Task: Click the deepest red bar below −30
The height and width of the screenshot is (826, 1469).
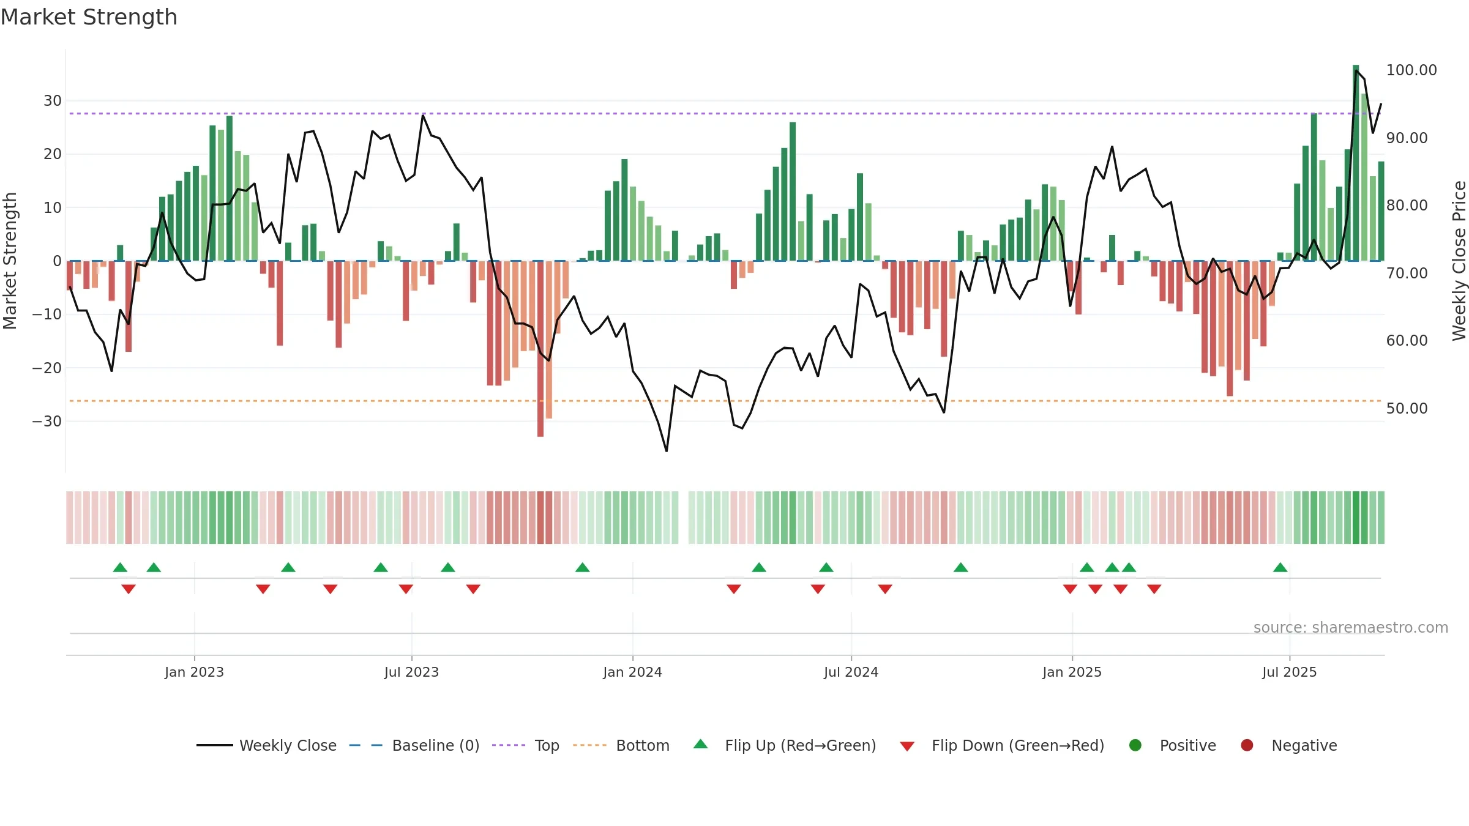Action: 540,349
